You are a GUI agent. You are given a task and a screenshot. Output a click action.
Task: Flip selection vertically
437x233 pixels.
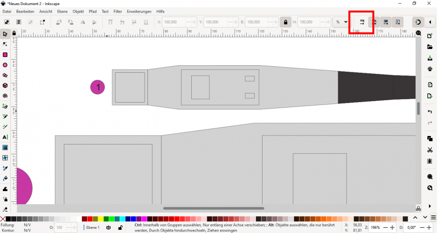point(94,22)
